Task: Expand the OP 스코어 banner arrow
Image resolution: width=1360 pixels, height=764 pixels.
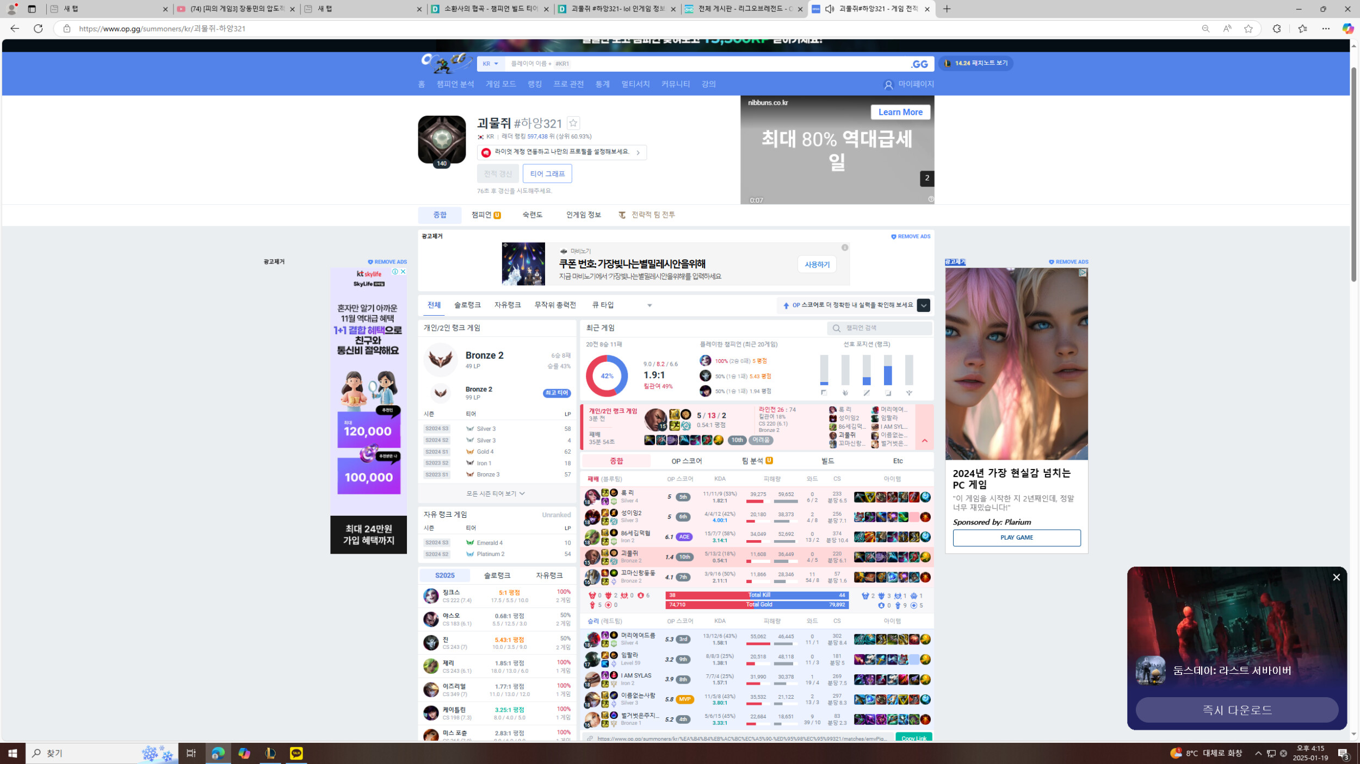Action: pos(923,305)
